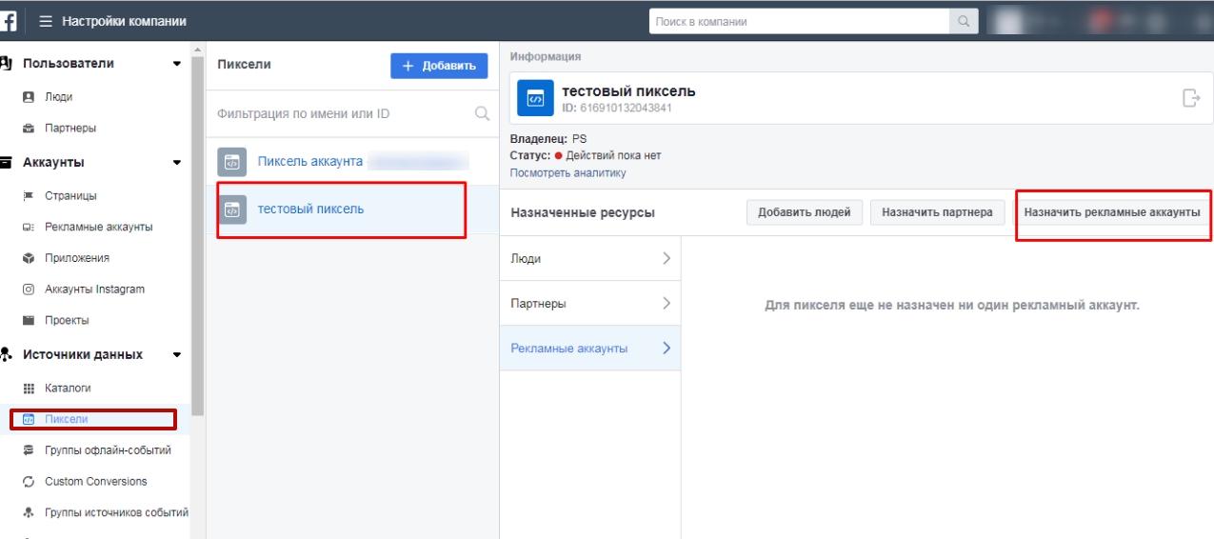
Task: Open Каталоги in sidebar
Action: coord(68,389)
